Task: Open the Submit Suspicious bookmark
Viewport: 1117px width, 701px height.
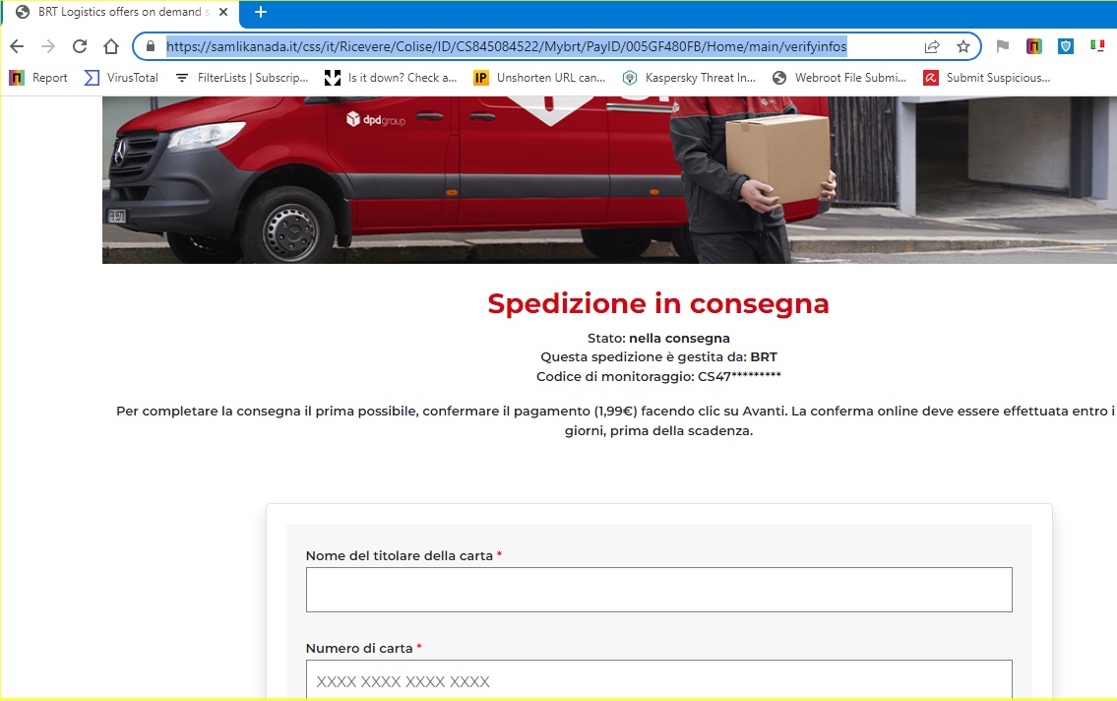Action: (x=987, y=78)
